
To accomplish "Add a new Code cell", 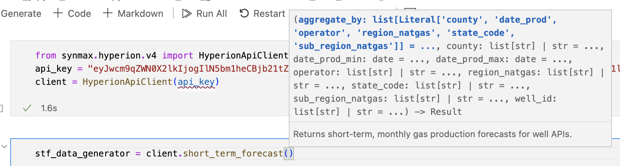I will tap(72, 14).
